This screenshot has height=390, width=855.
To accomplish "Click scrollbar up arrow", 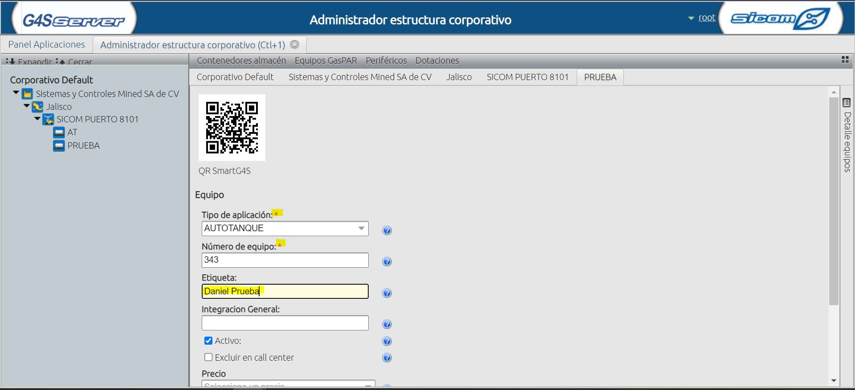I will click(x=834, y=92).
